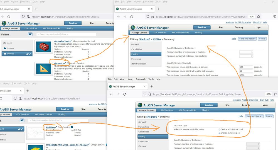Click the Geometry set-square thumbnail
Image resolution: width=278 pixels, height=150 pixels.
click(44, 69)
